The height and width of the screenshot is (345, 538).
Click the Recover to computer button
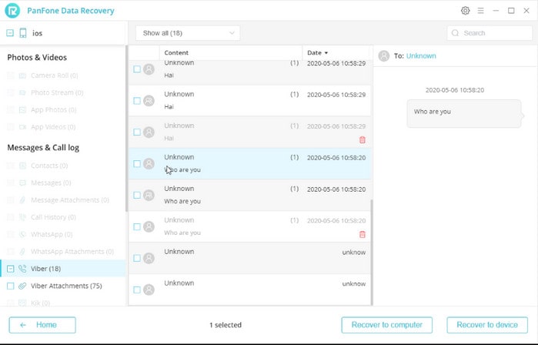[386, 325]
